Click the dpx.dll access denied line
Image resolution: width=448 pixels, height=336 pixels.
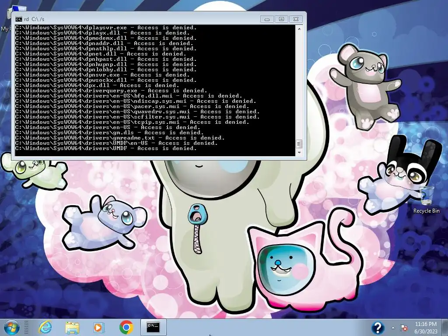[98, 85]
